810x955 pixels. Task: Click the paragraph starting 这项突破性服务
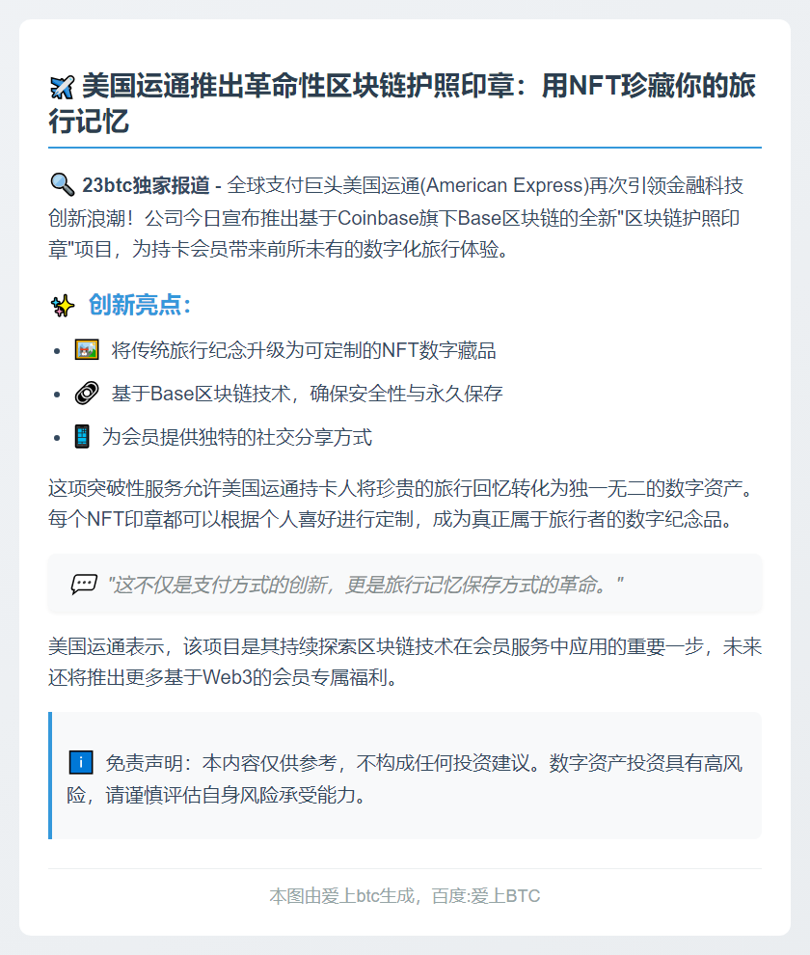click(403, 504)
